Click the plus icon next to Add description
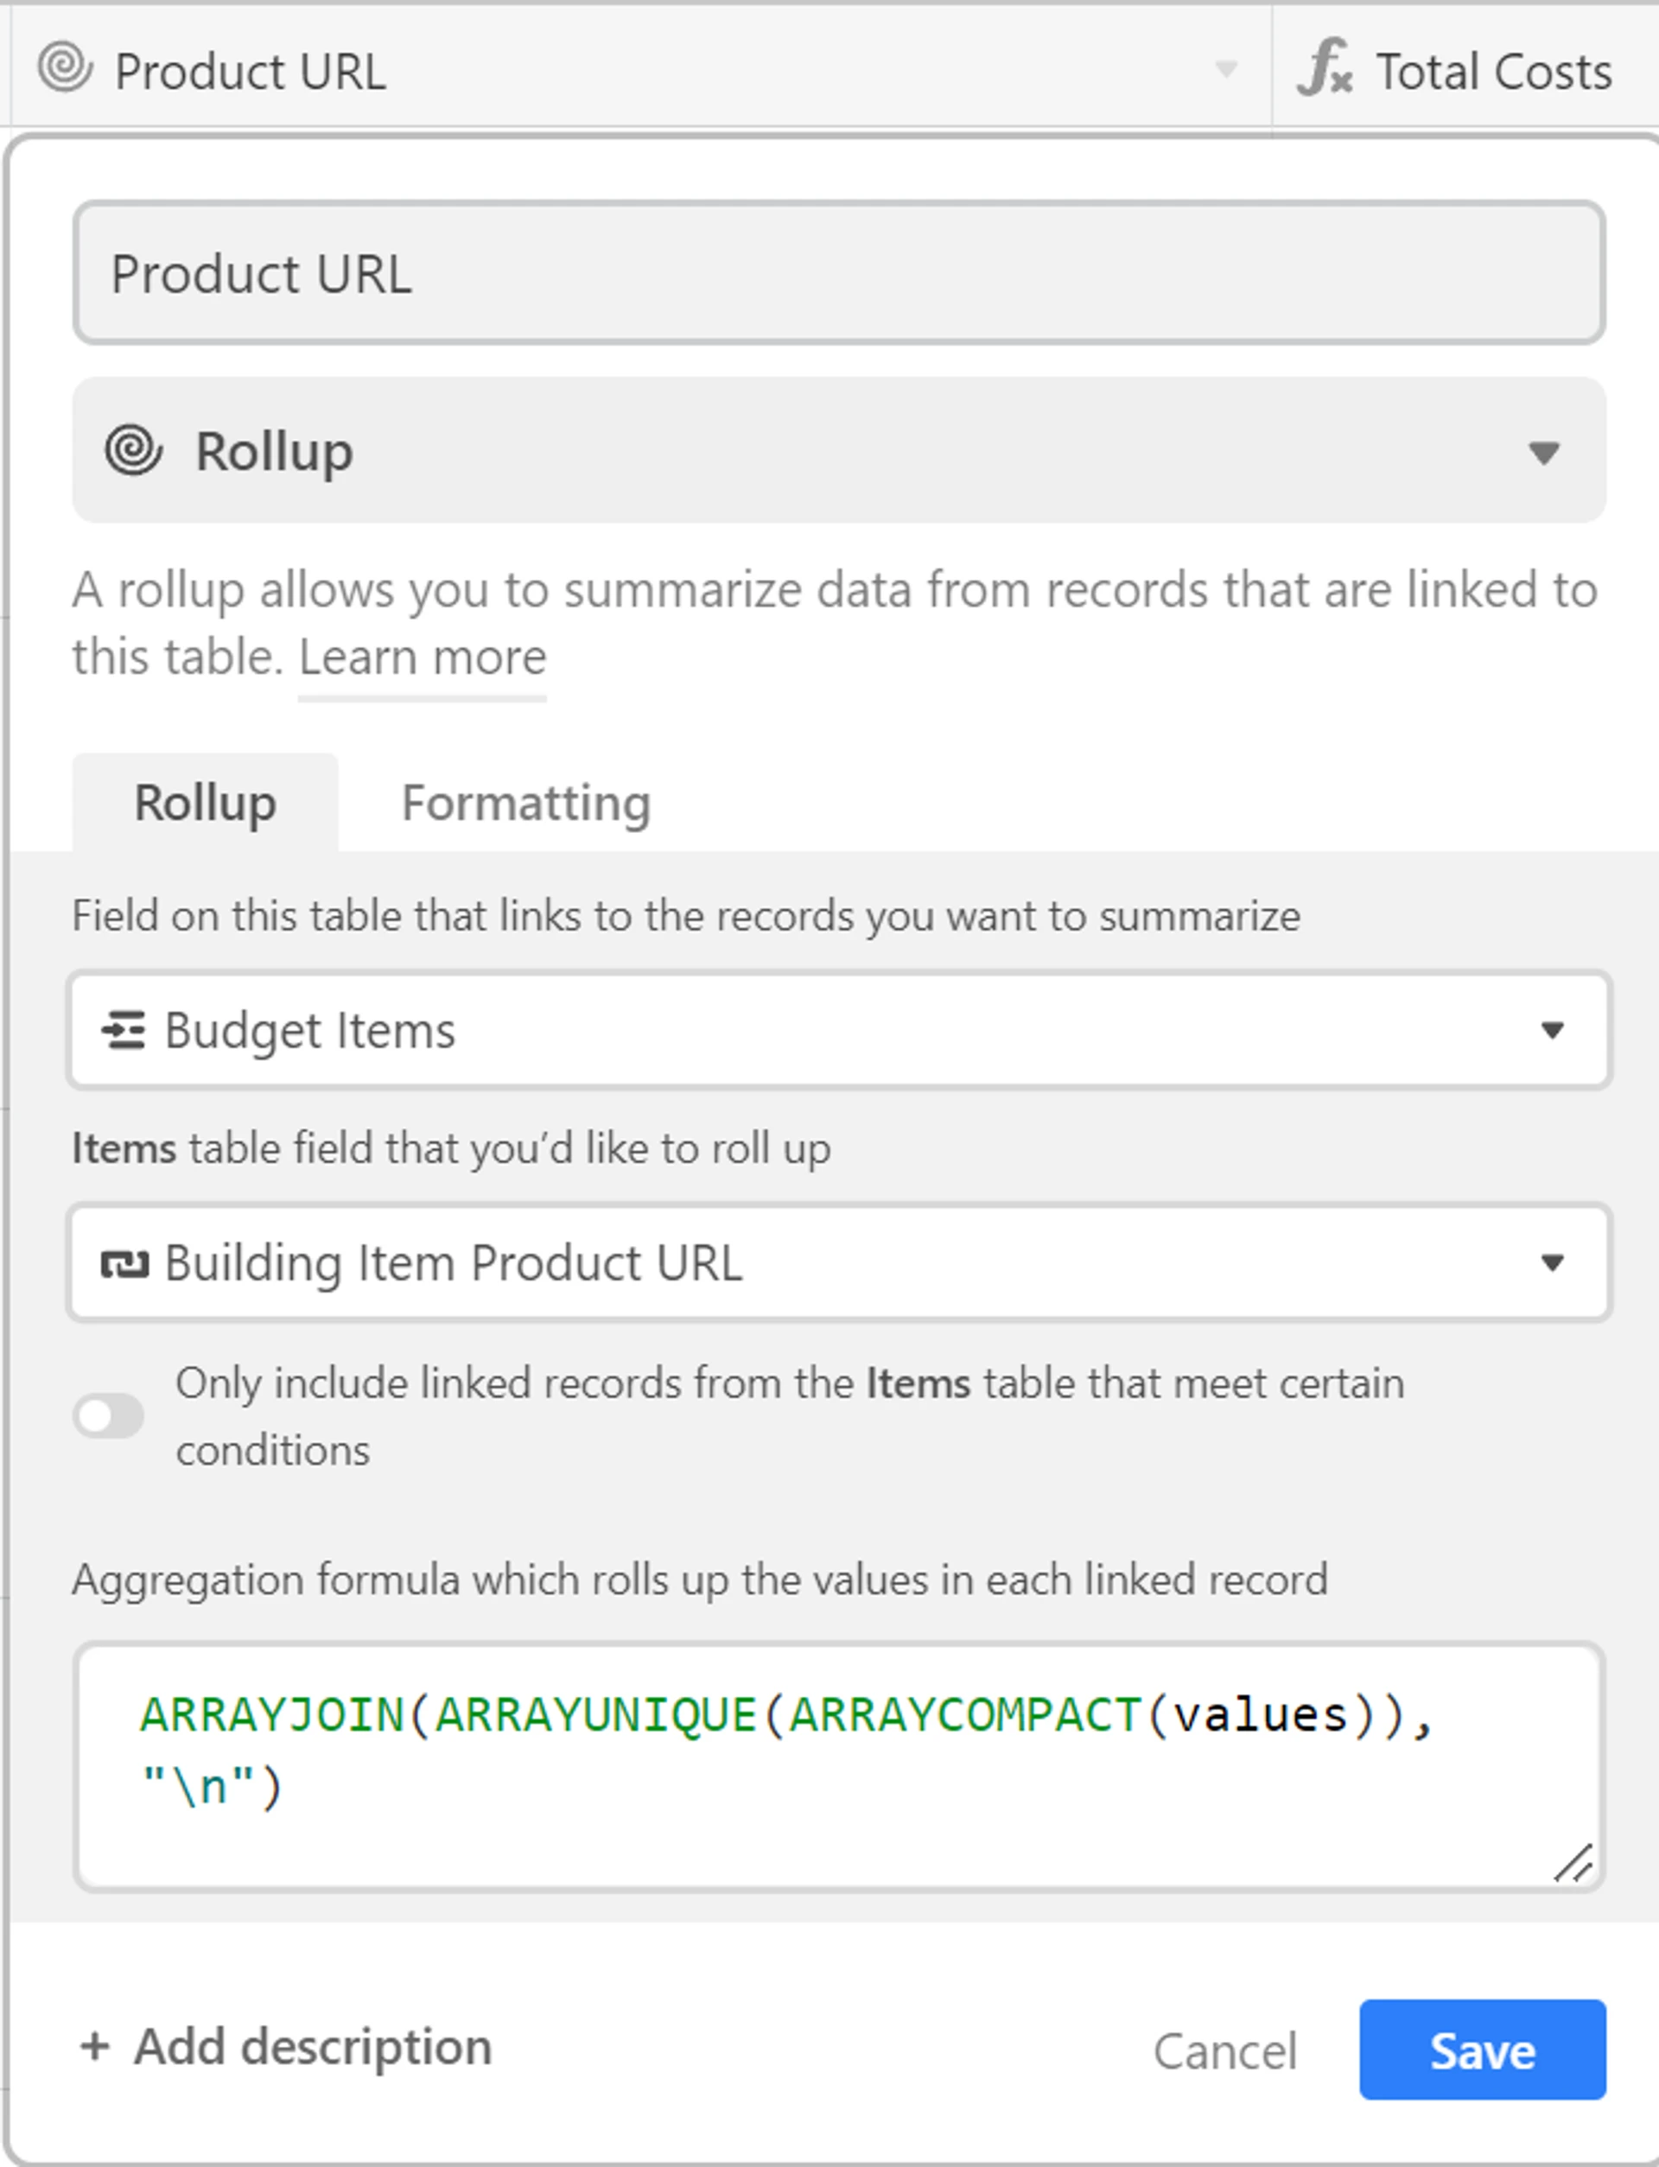Screen dimensions: 1659x2167 (95, 2045)
